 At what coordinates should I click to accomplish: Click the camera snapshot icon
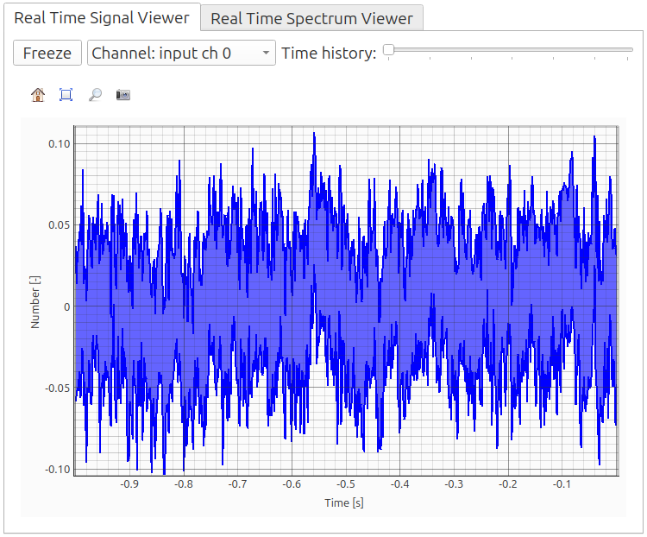coord(123,95)
